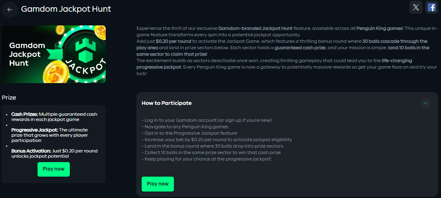The height and width of the screenshot is (198, 441).
Task: Click the How to Participate heading
Action: (167, 103)
